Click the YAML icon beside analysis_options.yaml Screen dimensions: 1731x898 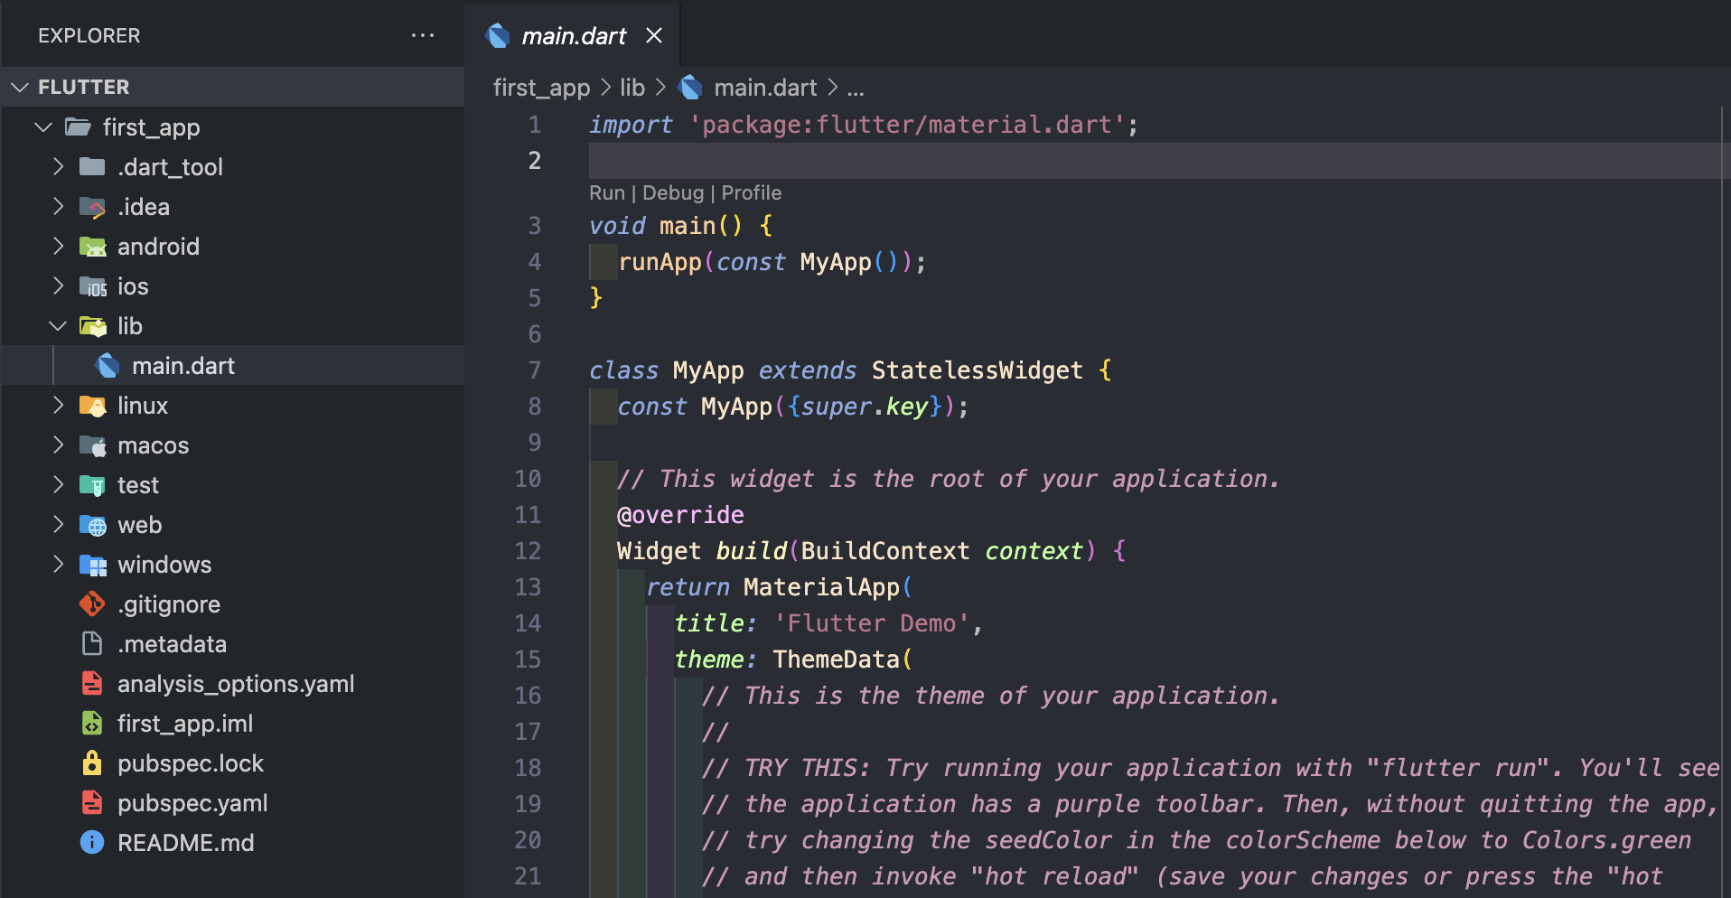point(92,684)
